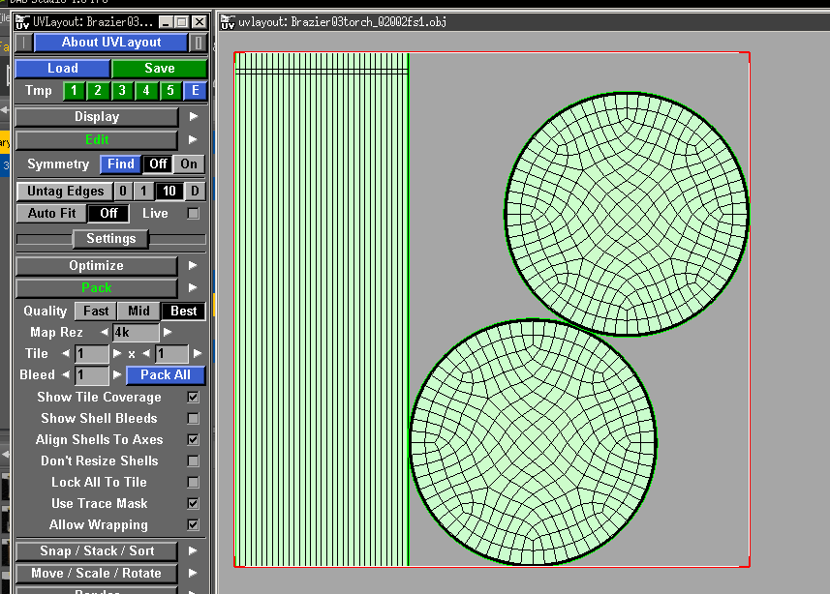Set Untag Edges value to 1
830x594 pixels.
point(143,191)
